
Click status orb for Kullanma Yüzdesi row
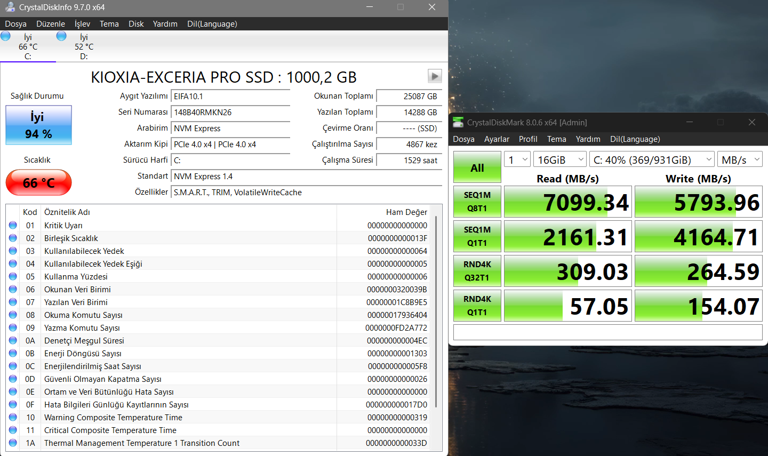coord(13,276)
